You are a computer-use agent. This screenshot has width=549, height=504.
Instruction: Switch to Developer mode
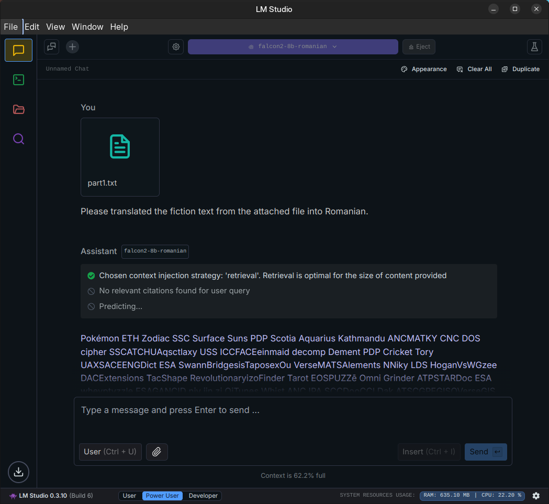(x=203, y=496)
